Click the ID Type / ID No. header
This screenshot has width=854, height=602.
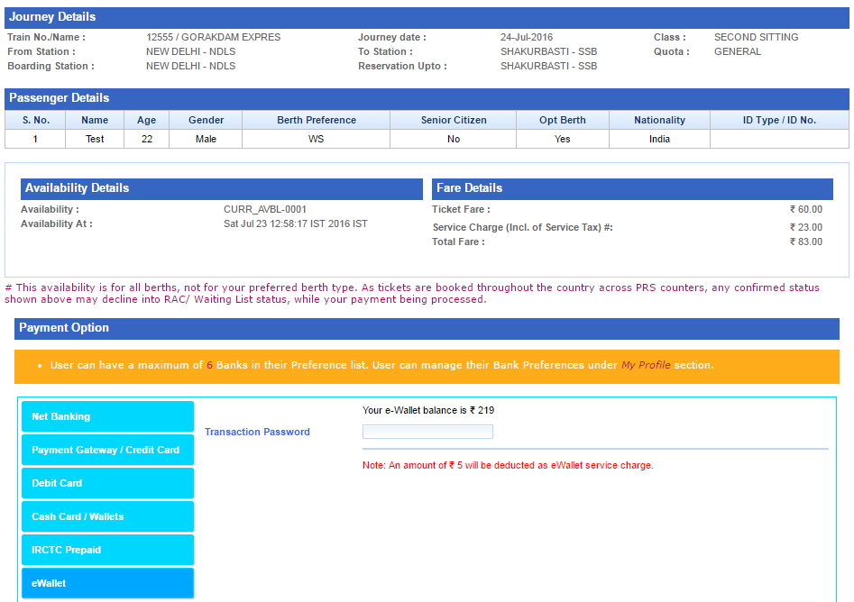778,120
